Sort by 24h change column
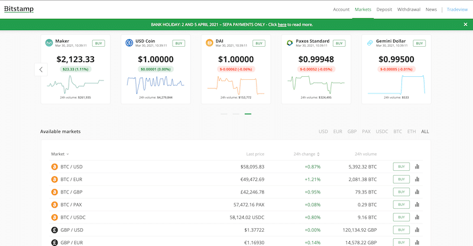This screenshot has width=473, height=246. (306, 154)
